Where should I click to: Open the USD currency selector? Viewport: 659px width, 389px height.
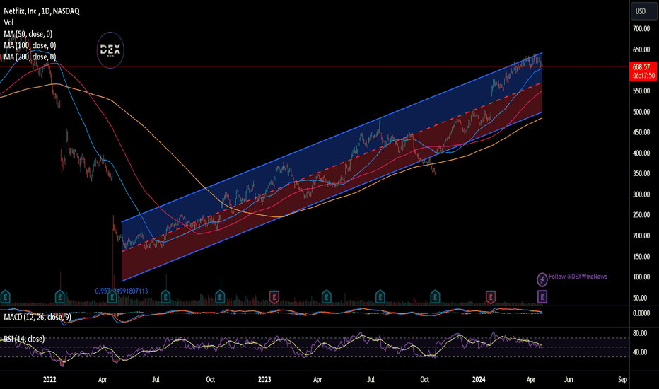(643, 11)
